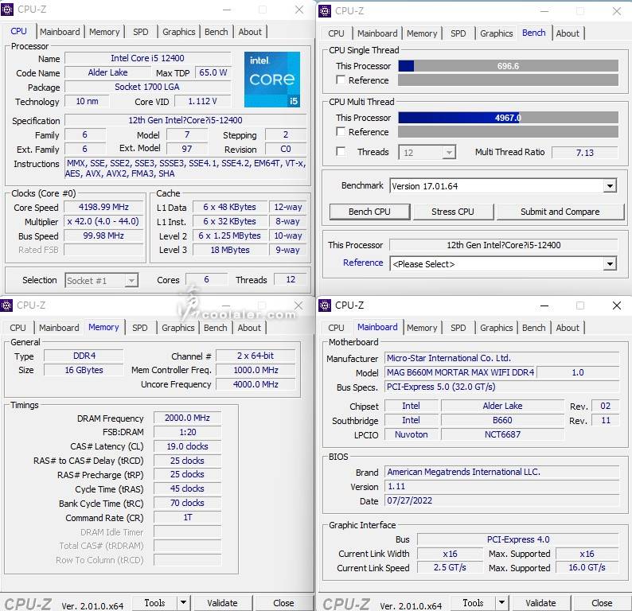
Task: Switch to Mainboard tab in the CPU window
Action: click(60, 32)
